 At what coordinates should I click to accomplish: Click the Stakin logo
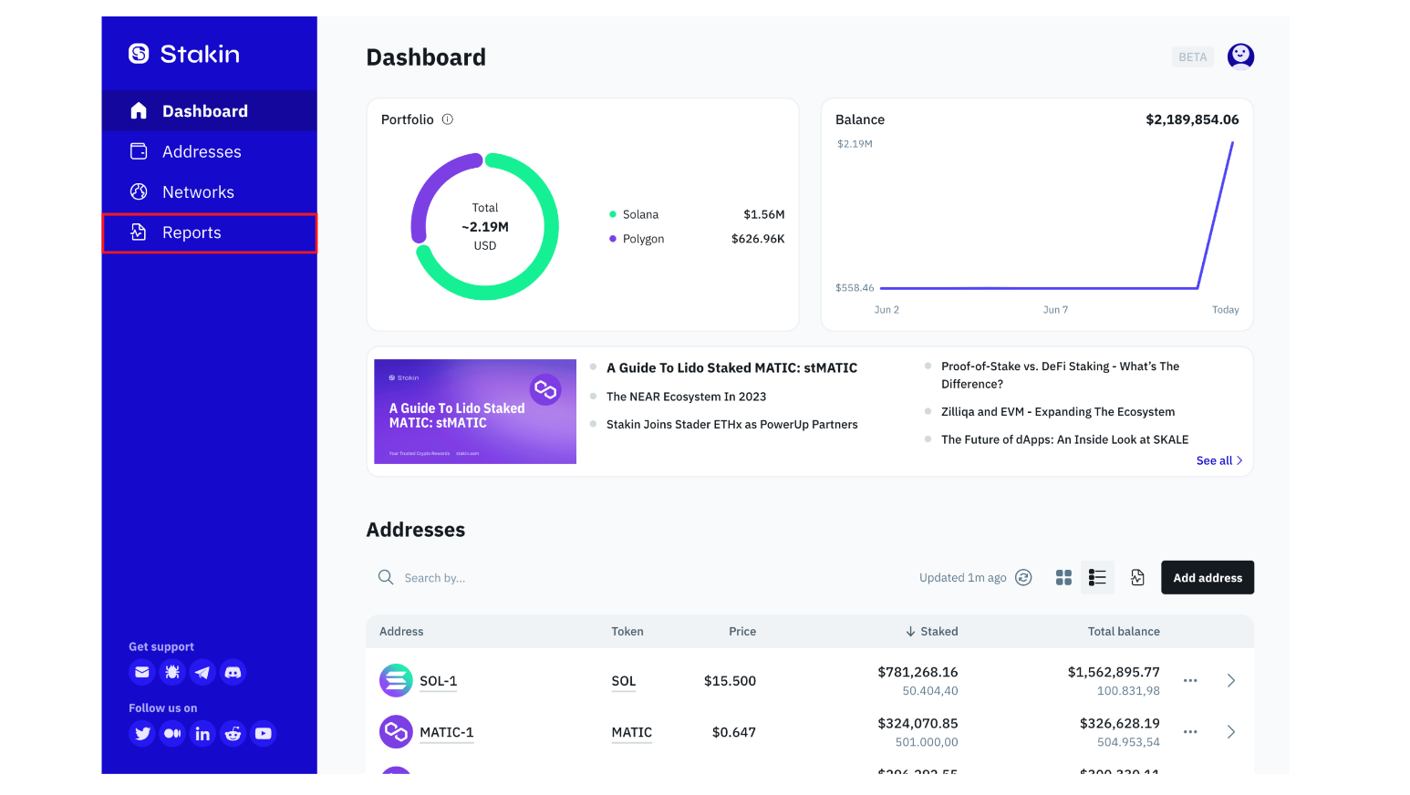click(182, 54)
